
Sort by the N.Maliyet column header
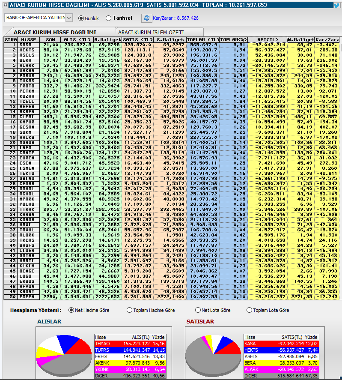301,40
